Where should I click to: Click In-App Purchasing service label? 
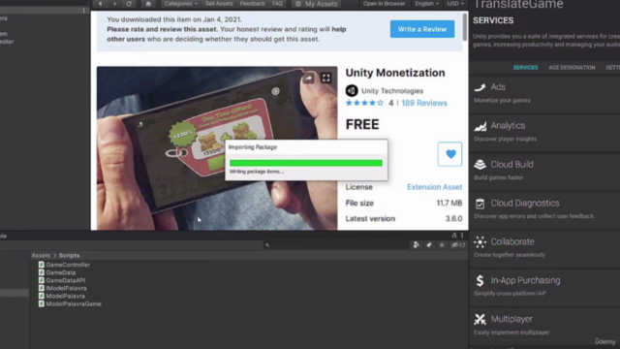pos(525,280)
